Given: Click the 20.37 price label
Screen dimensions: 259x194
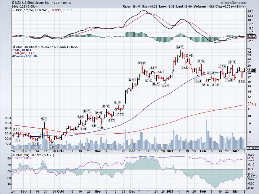Looking at the screenshot, I should coord(185,68).
